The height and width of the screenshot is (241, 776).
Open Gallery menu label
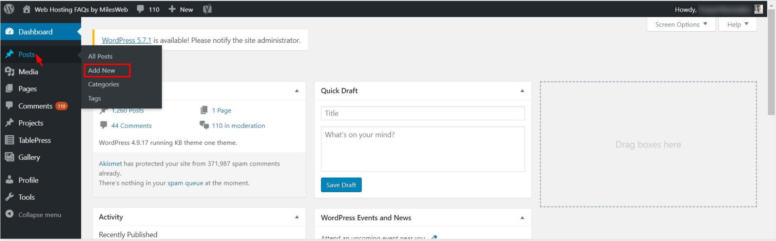coord(29,157)
